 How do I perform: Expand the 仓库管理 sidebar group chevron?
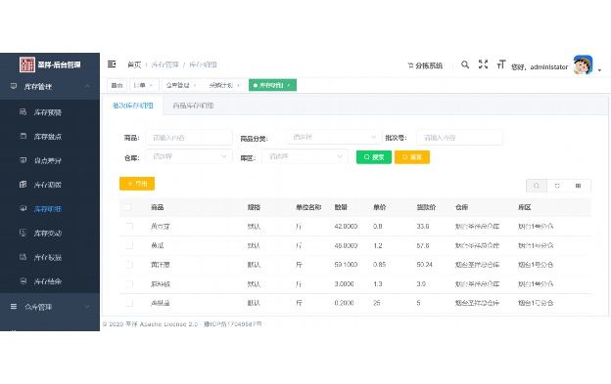tap(87, 307)
